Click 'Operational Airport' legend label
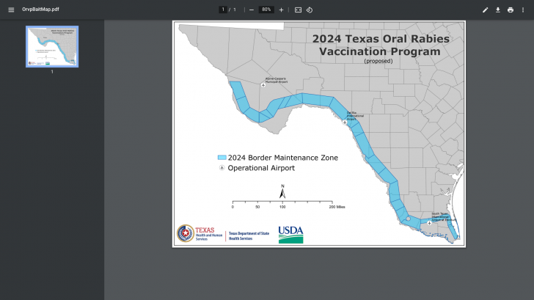Screen dimensions: 534x300 (x=261, y=168)
